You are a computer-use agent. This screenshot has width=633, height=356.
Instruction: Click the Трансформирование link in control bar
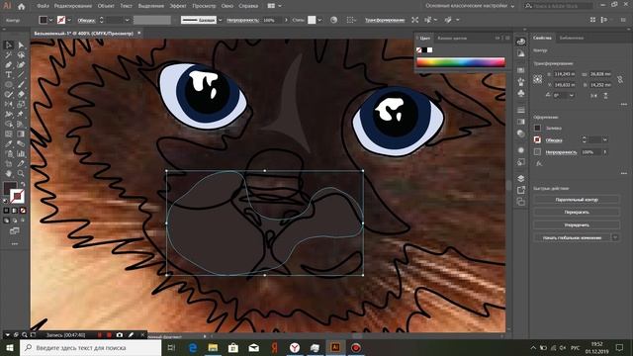coord(385,20)
